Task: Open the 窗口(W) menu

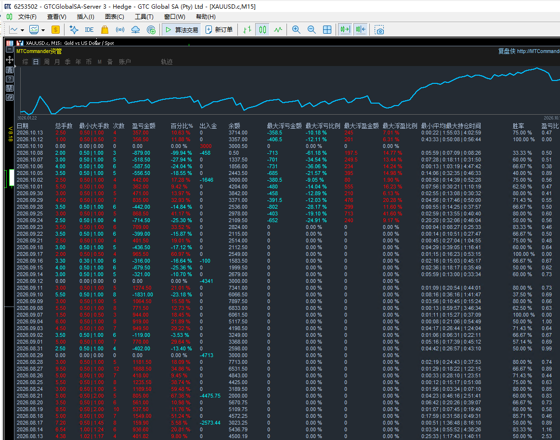Action: tap(174, 17)
